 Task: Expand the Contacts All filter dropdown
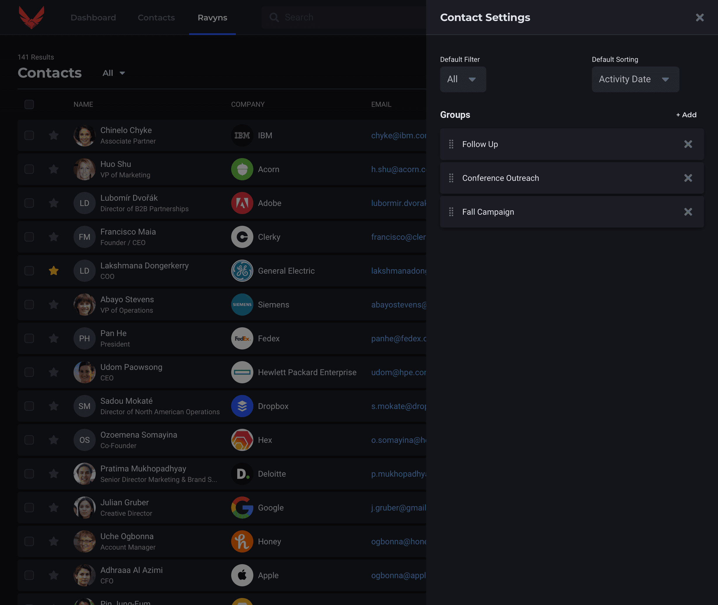pyautogui.click(x=114, y=73)
